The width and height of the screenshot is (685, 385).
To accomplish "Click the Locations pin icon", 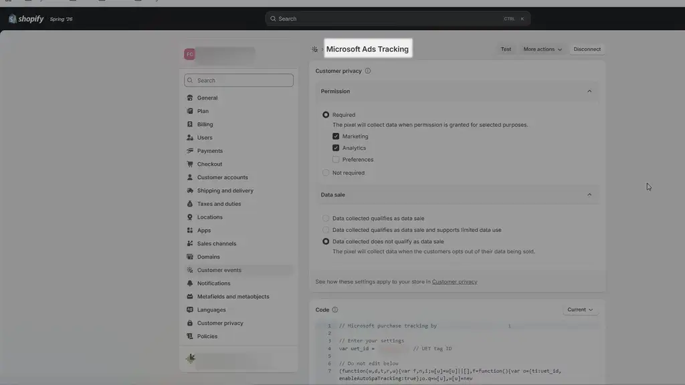I will [x=189, y=217].
